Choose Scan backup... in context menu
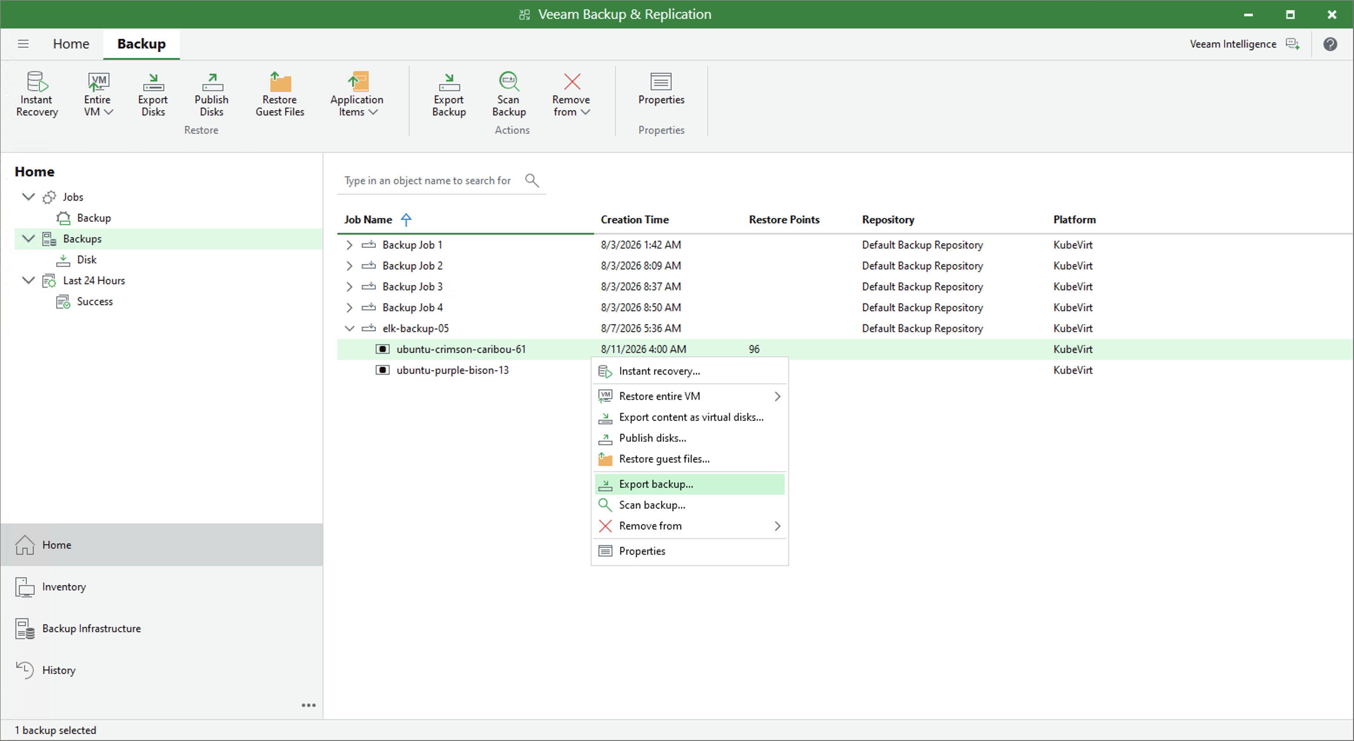1354x741 pixels. (689, 505)
